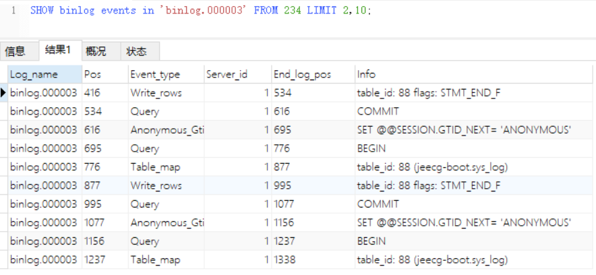The width and height of the screenshot is (596, 275).
Task: Select Pos cell 1156
Action: pyautogui.click(x=105, y=241)
